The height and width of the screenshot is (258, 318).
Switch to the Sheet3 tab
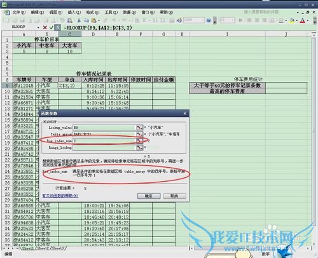pos(58,248)
